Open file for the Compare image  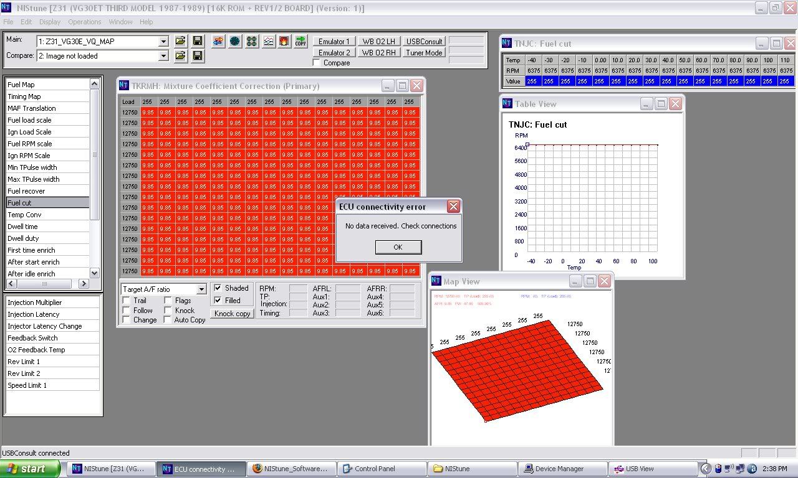[x=180, y=56]
